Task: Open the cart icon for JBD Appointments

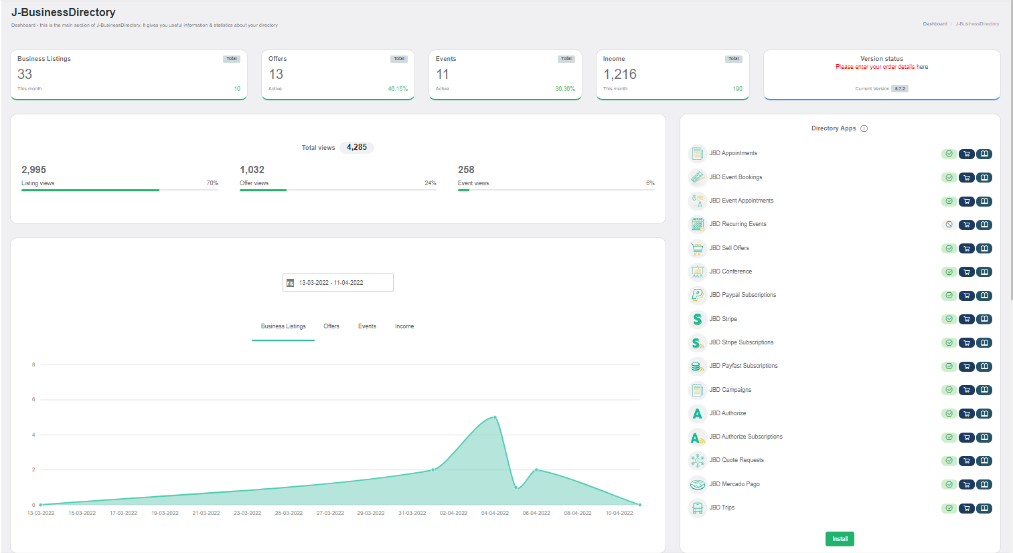Action: click(966, 154)
